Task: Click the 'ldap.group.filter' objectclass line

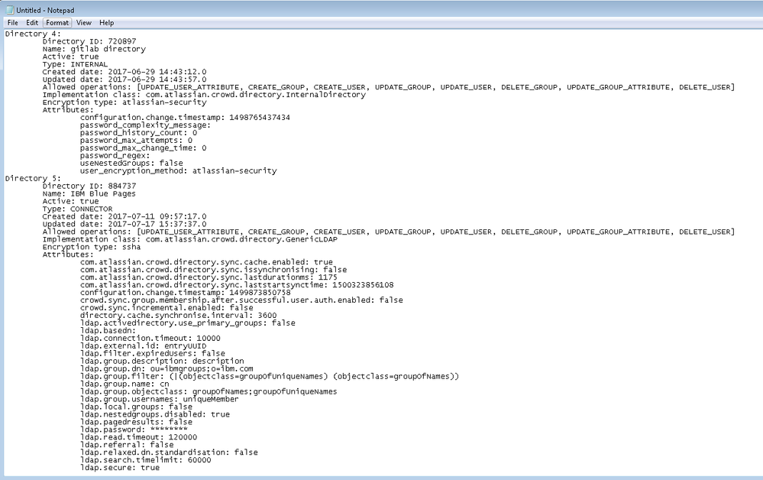Action: tap(270, 376)
